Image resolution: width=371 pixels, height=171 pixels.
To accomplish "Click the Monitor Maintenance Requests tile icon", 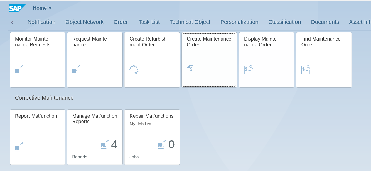I will coord(19,70).
